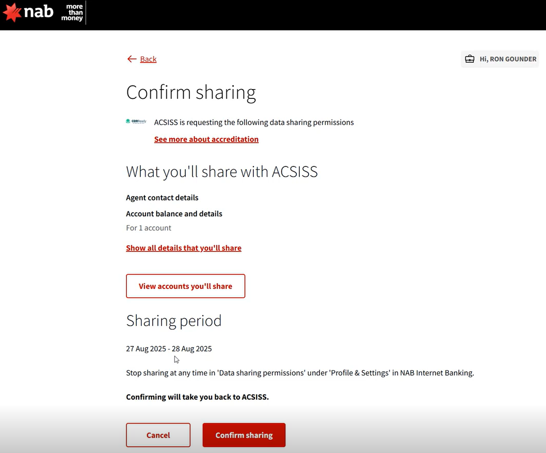Click the left arrow beside Back

pos(132,59)
